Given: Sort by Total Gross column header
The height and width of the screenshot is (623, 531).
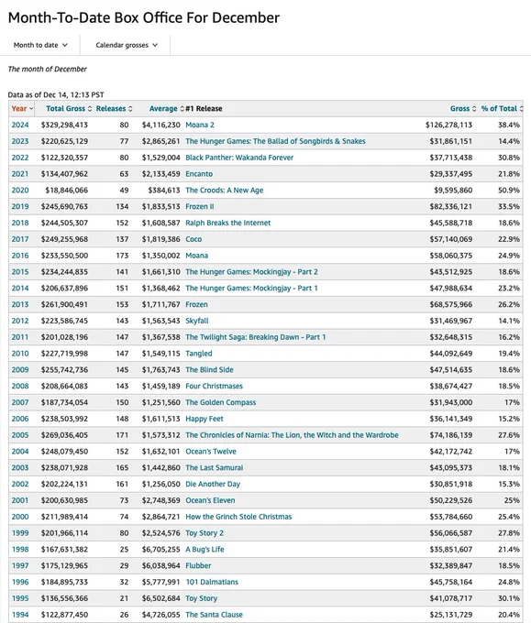Looking at the screenshot, I should pyautogui.click(x=69, y=108).
